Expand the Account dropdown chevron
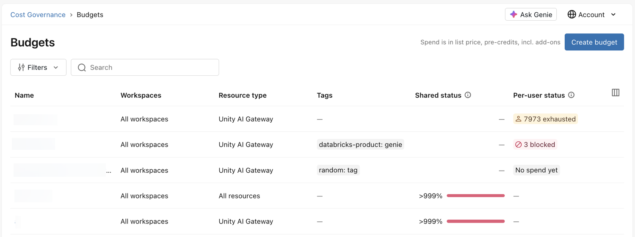 [x=613, y=15]
